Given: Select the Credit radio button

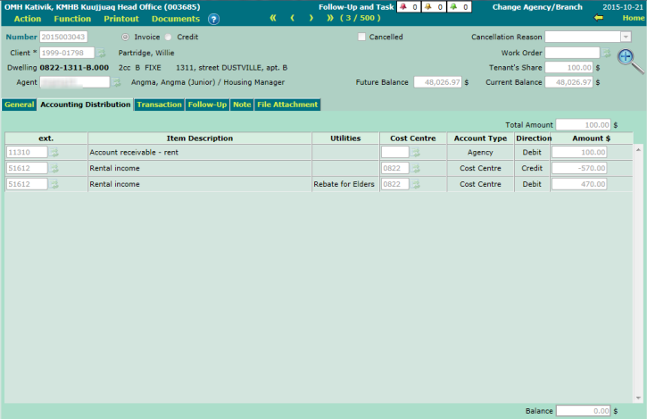Looking at the screenshot, I should pyautogui.click(x=170, y=38).
